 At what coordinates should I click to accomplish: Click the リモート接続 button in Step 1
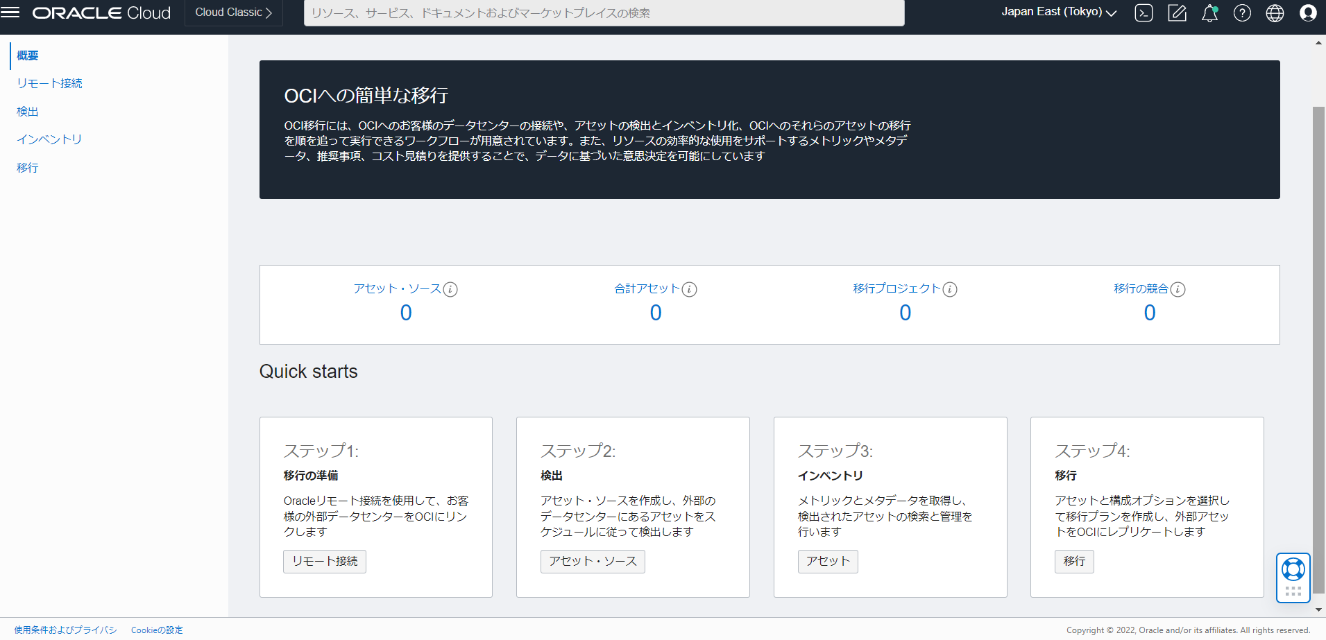tap(325, 562)
